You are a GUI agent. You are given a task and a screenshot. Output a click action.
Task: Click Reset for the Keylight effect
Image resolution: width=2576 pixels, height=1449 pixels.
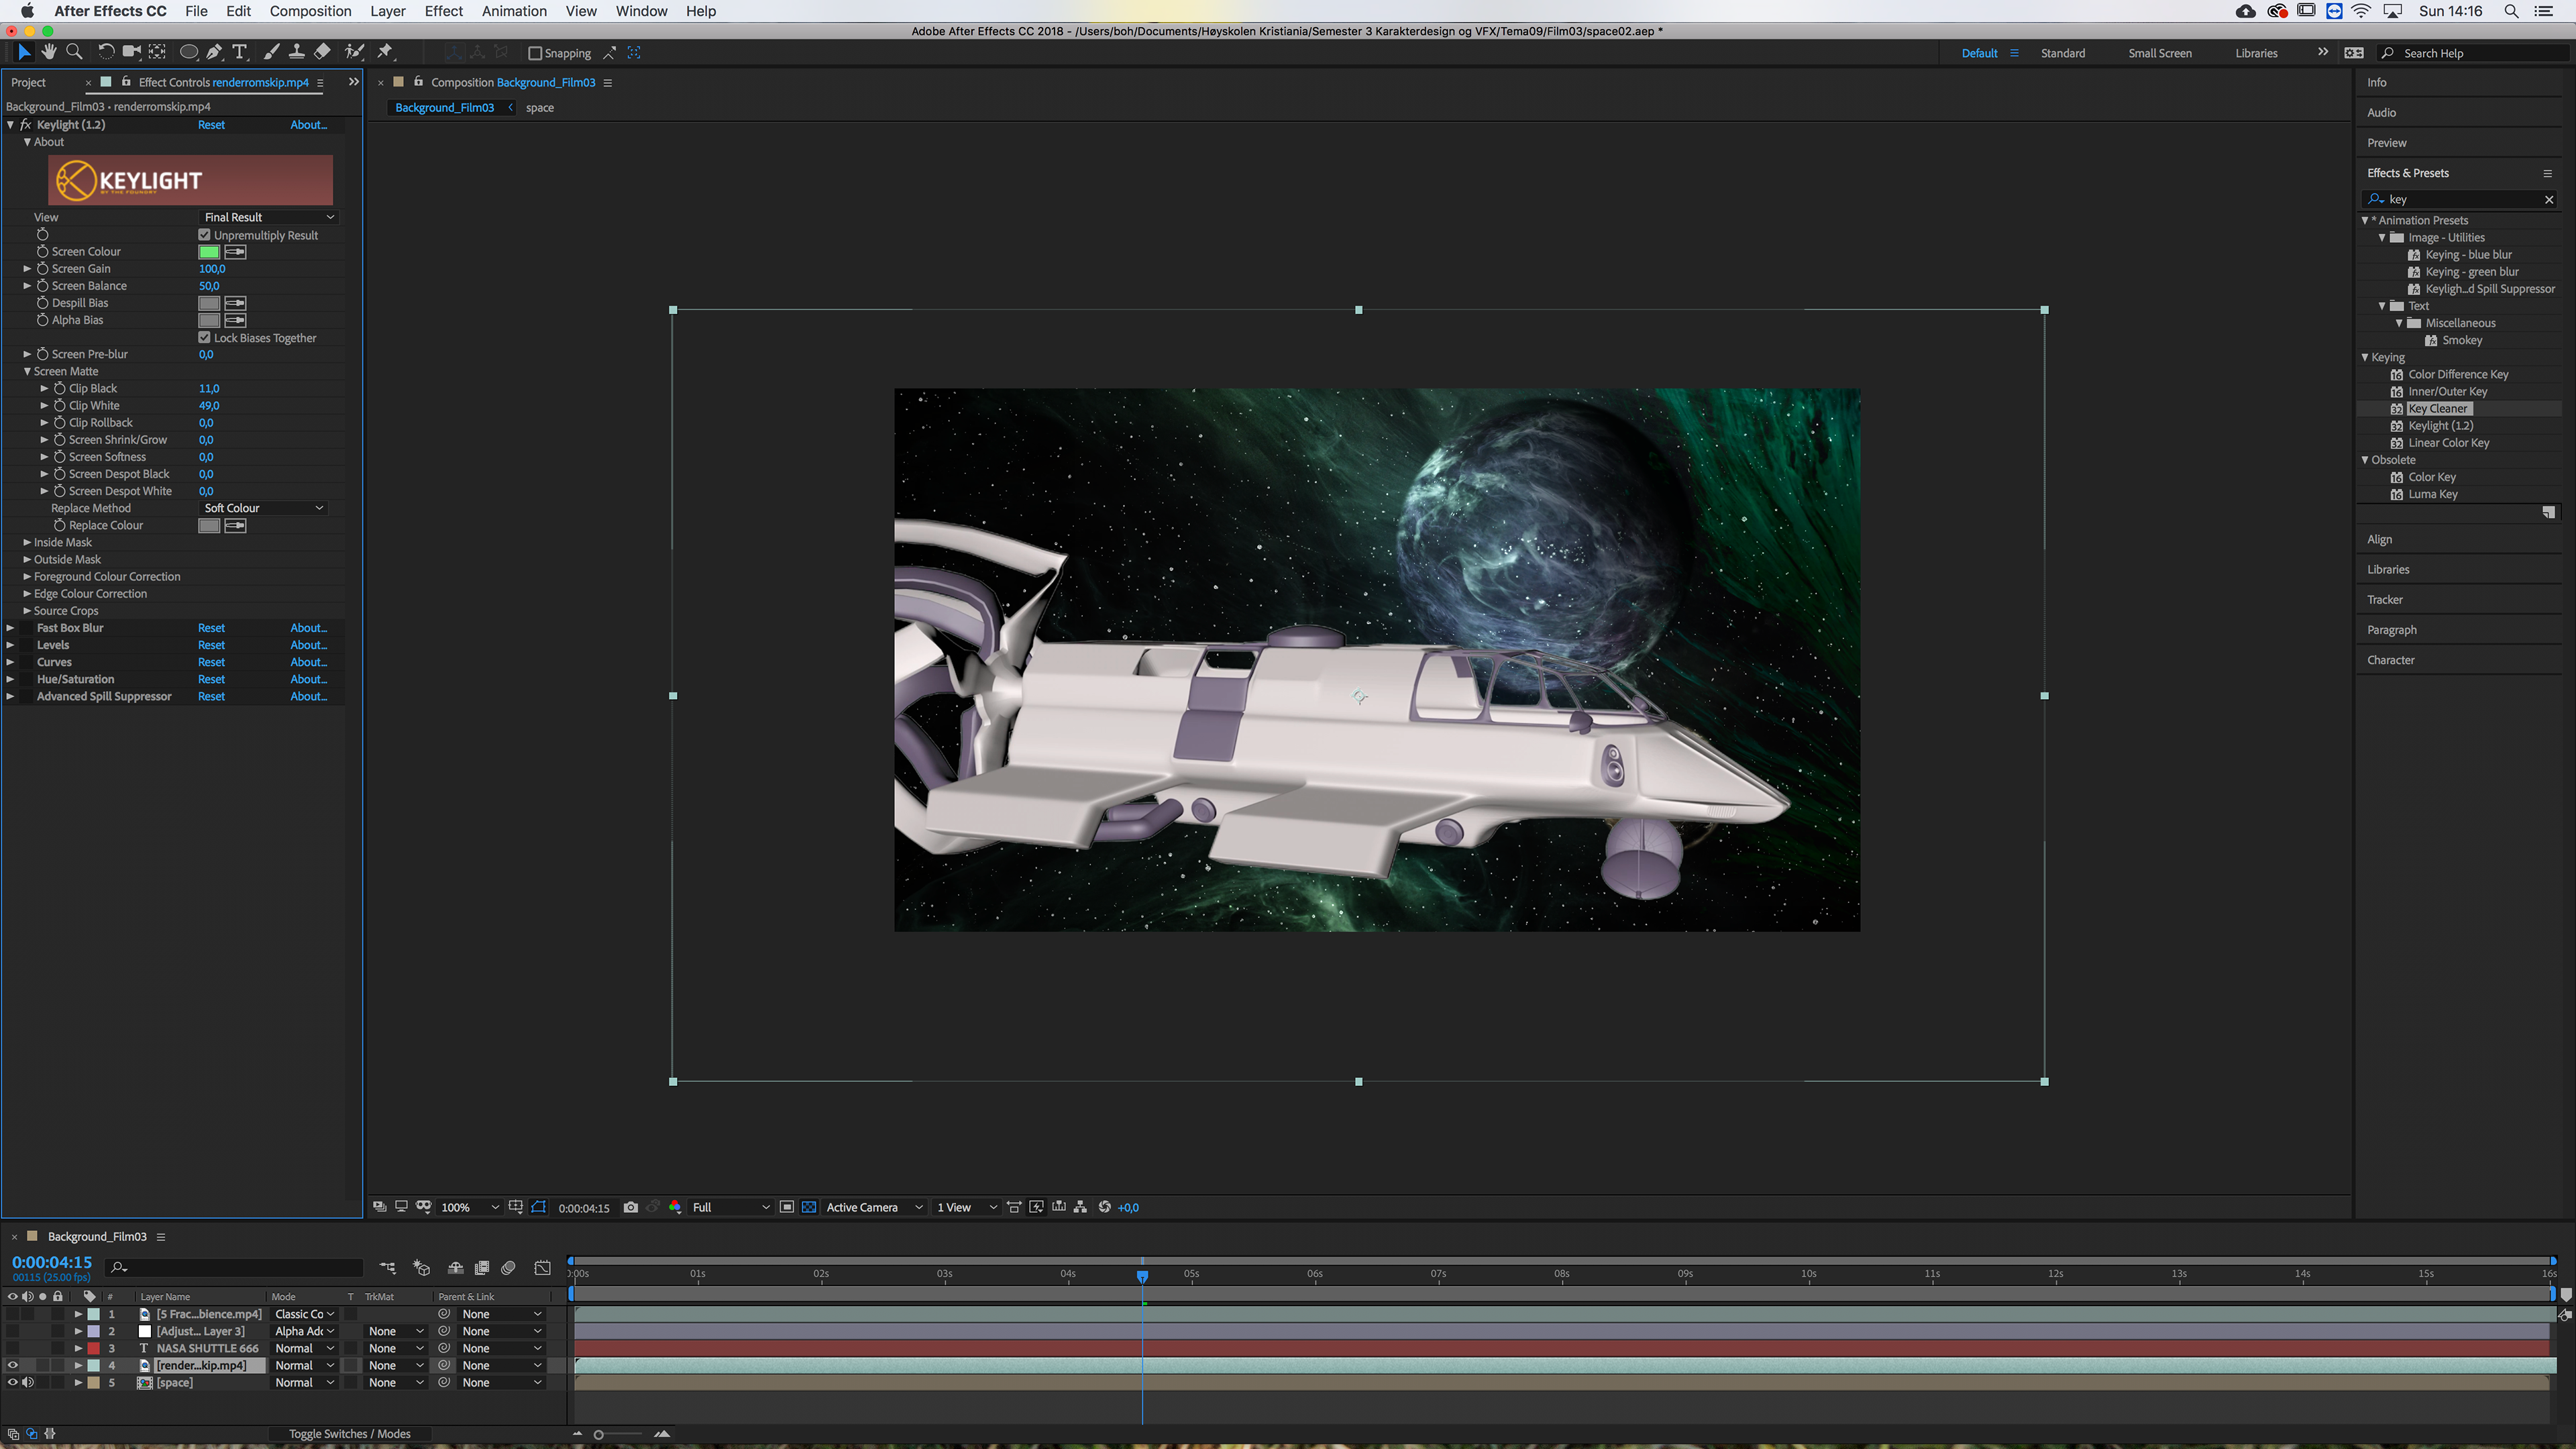click(211, 125)
